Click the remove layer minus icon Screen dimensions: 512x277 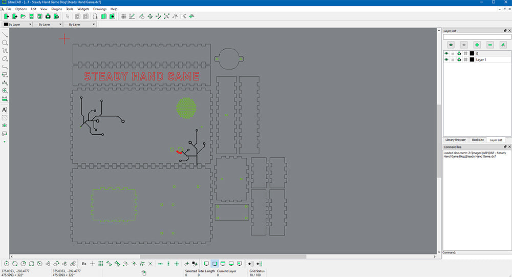pos(490,45)
